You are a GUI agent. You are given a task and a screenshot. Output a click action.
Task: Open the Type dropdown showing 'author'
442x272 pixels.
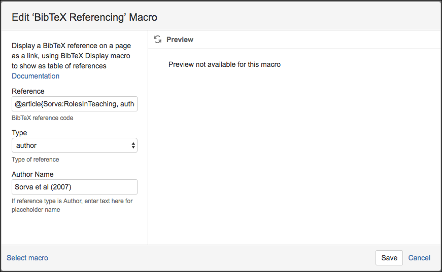coord(75,145)
